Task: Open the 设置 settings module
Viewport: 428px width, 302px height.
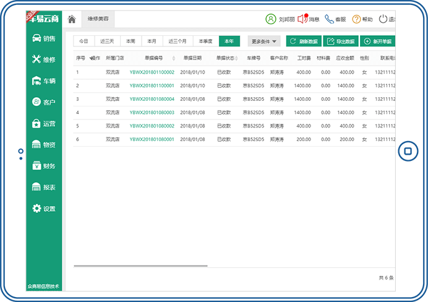Action: coord(44,209)
